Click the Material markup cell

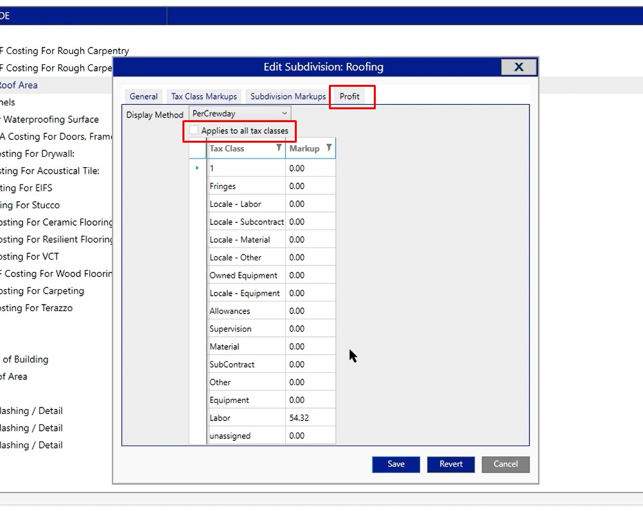pos(310,346)
